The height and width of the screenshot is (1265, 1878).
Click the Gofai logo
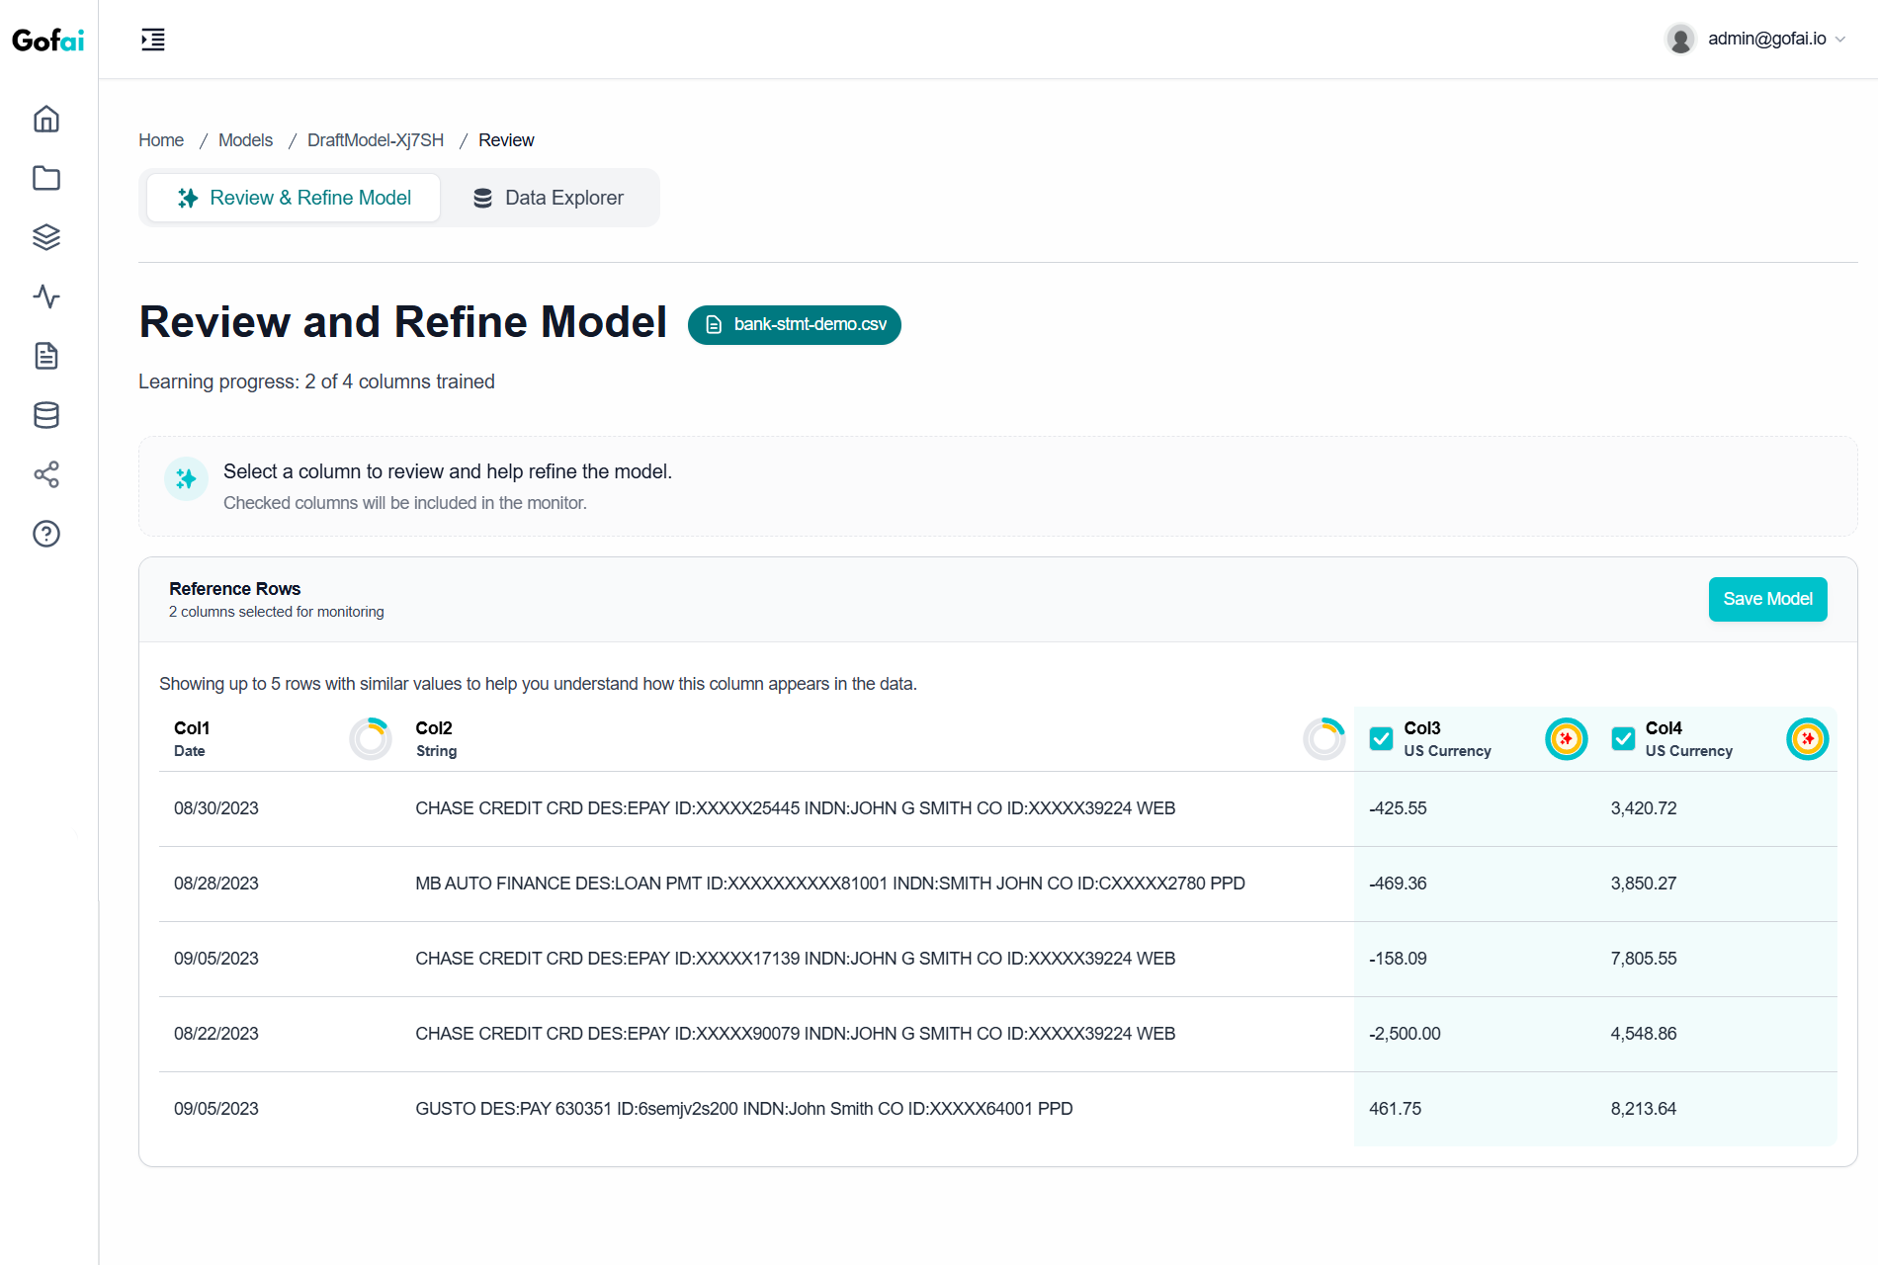click(x=47, y=40)
